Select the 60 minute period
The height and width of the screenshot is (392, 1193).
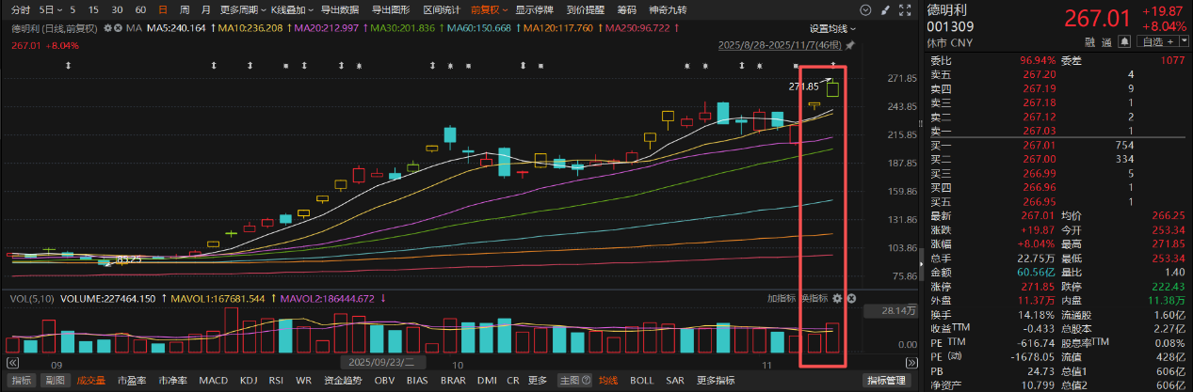140,9
